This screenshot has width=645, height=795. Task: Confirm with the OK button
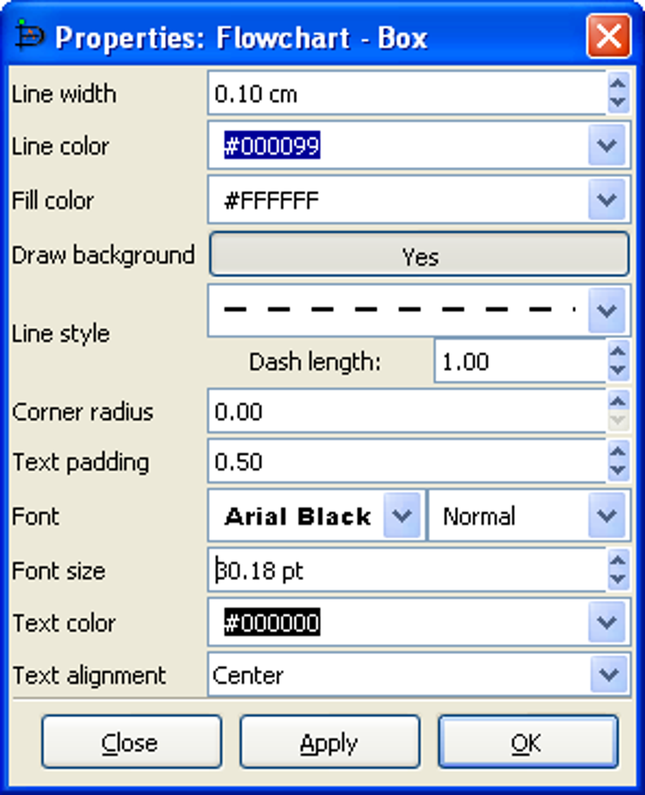pyautogui.click(x=527, y=743)
